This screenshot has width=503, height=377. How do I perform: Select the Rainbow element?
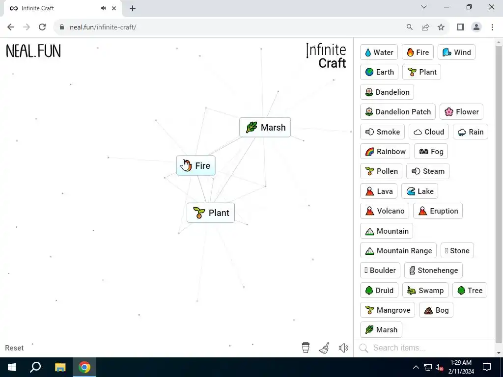click(x=385, y=151)
